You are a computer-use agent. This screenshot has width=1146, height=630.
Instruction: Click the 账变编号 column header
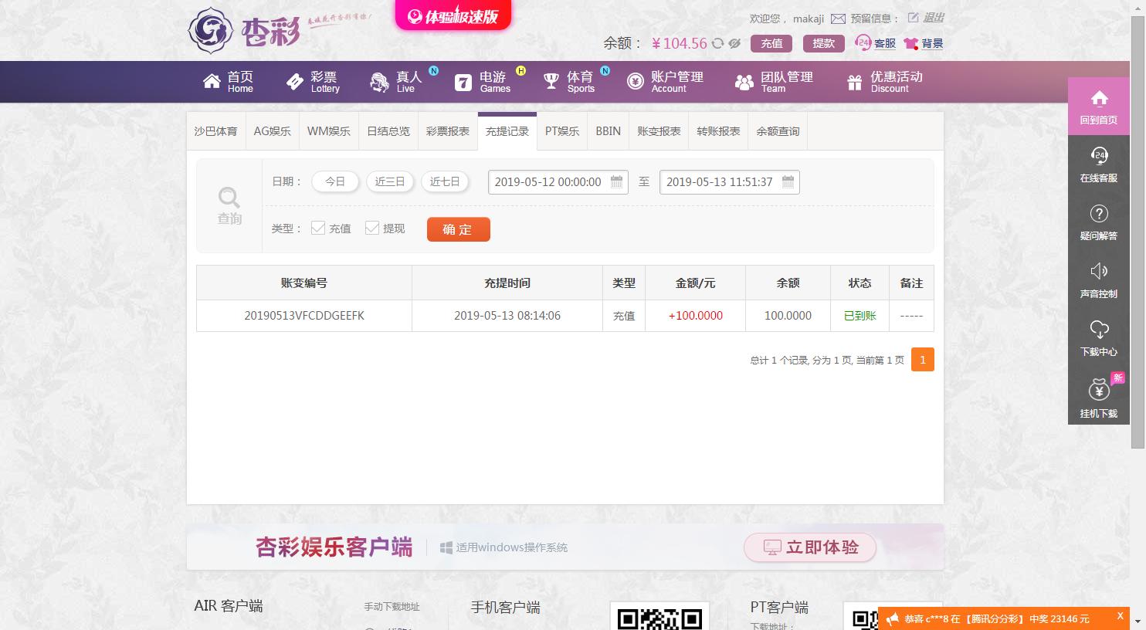[x=304, y=283]
